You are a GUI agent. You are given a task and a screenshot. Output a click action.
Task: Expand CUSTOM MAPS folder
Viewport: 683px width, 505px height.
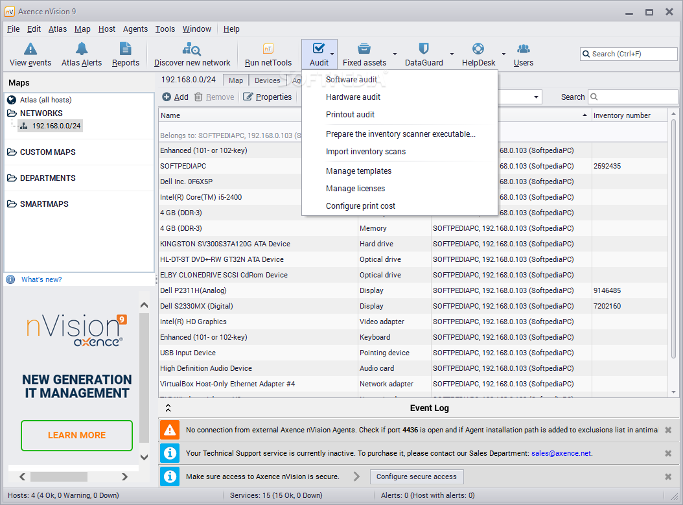(12, 152)
